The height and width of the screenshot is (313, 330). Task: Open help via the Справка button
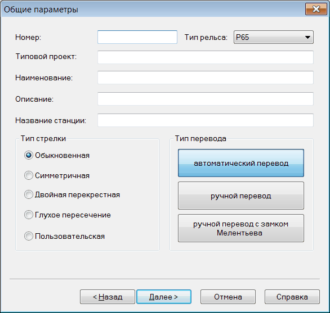[x=292, y=297]
